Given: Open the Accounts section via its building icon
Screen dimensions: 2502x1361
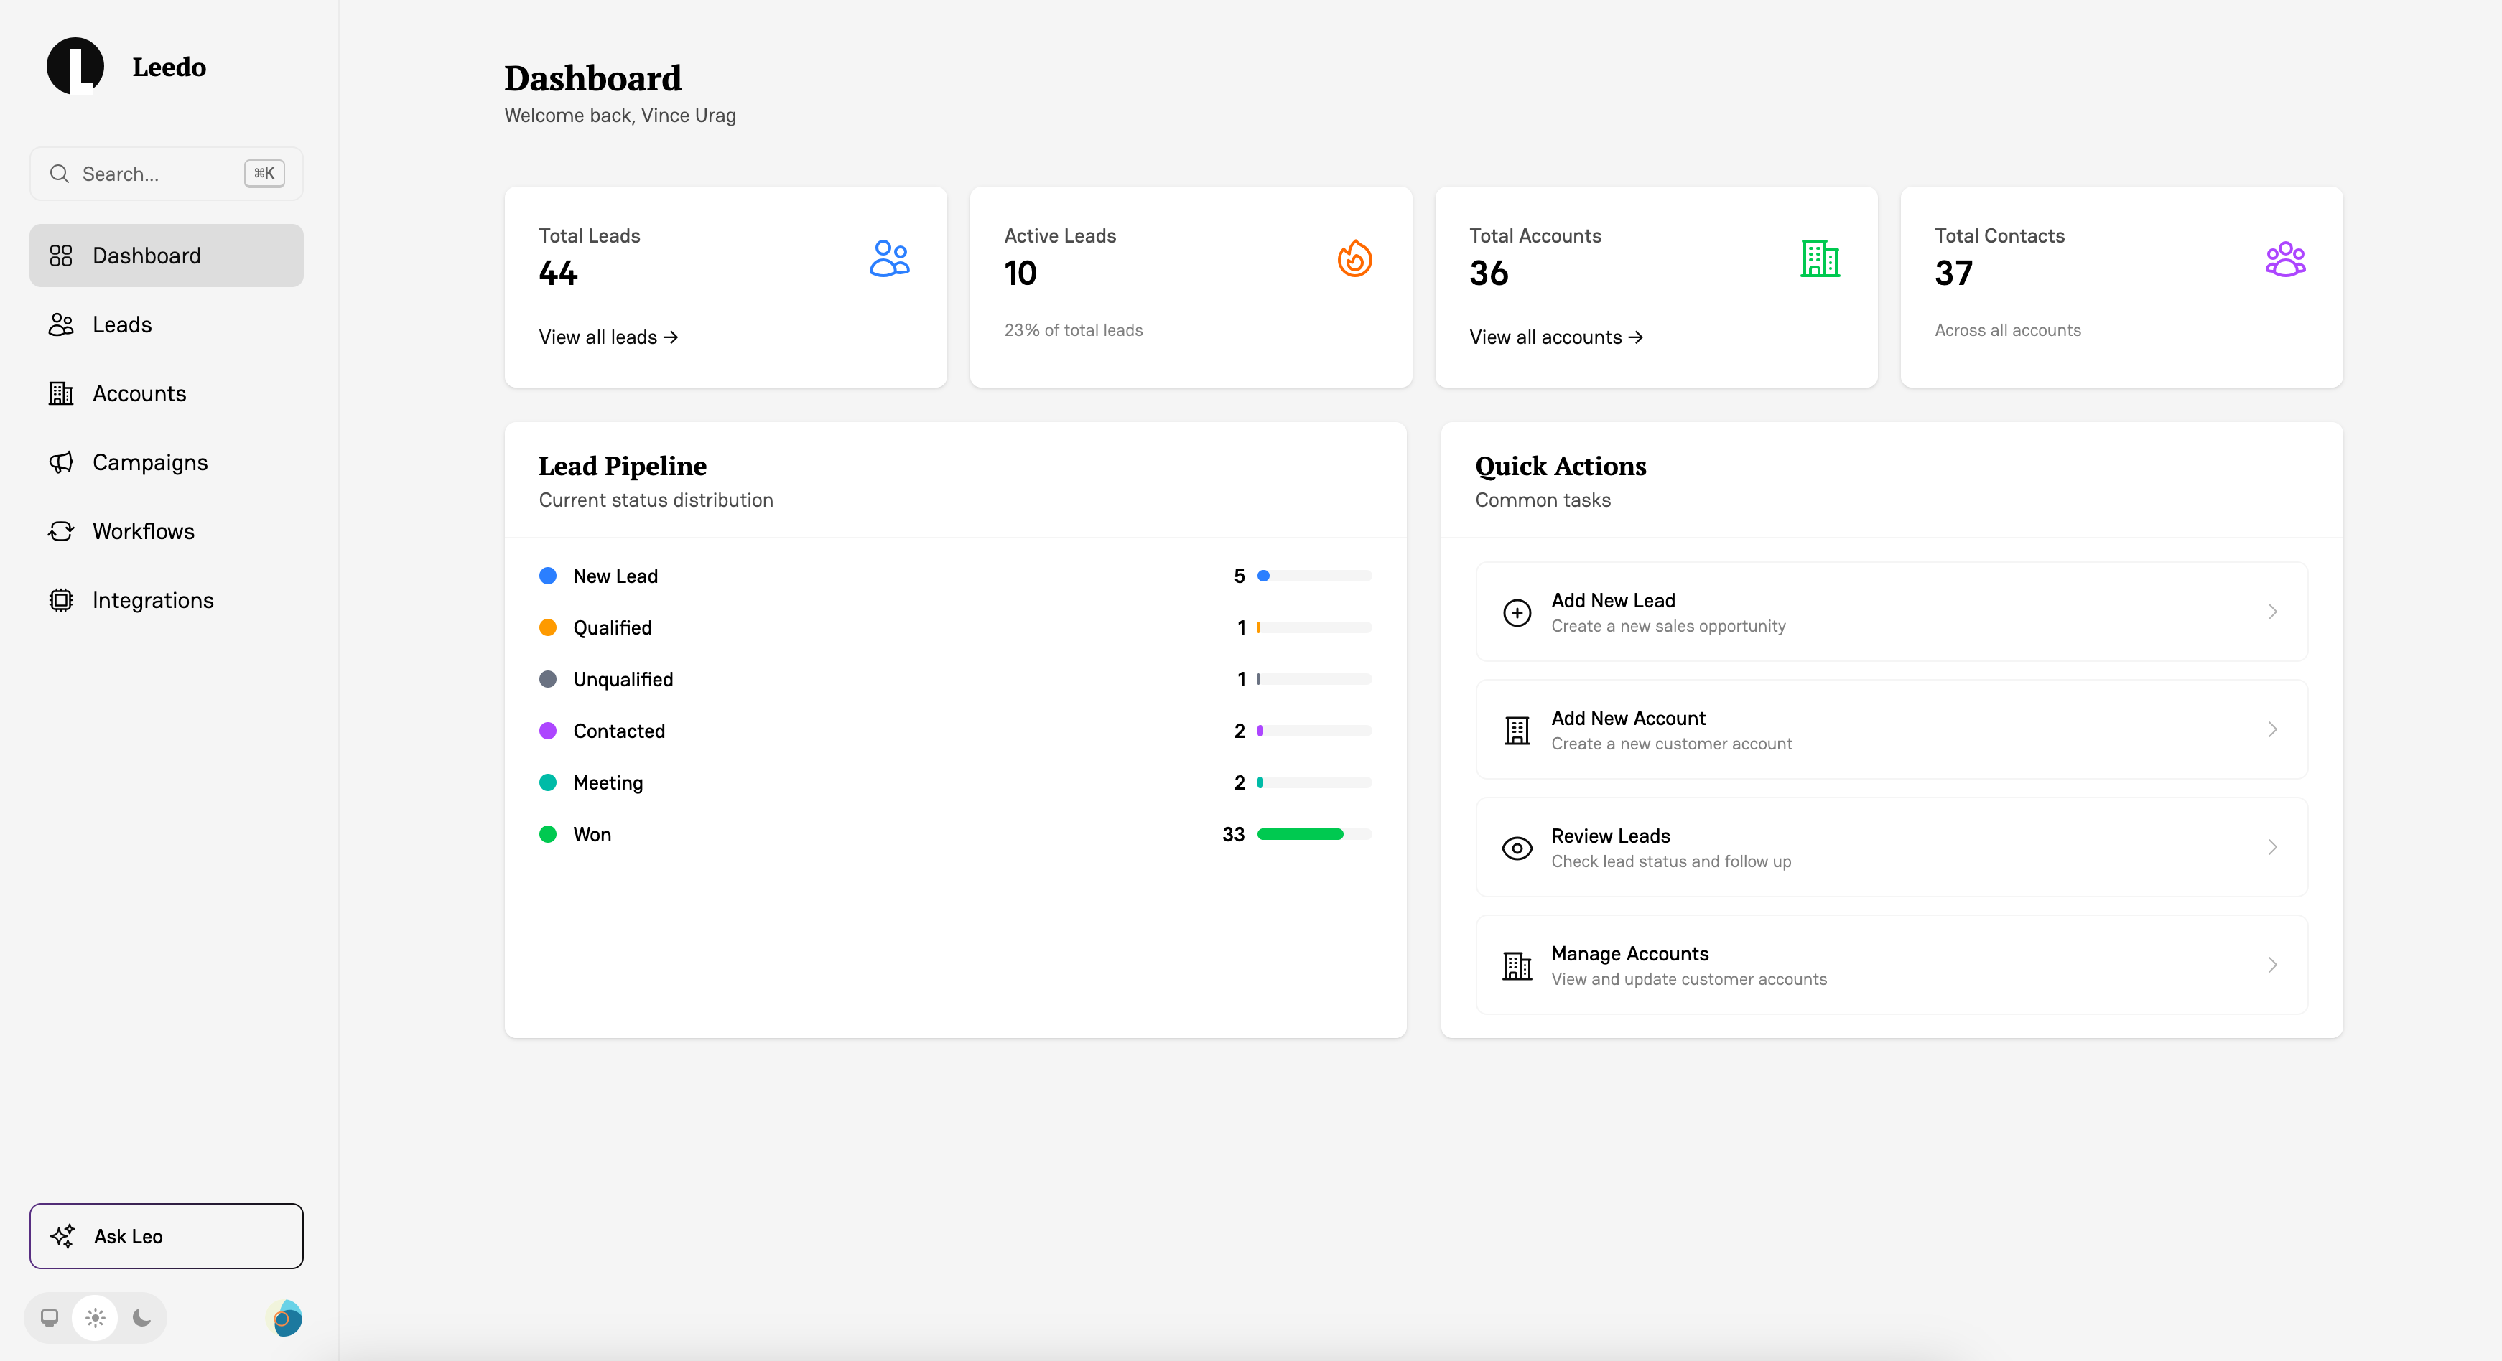Looking at the screenshot, I should tap(61, 393).
